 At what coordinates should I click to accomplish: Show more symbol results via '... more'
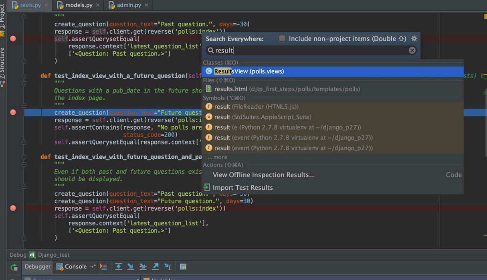point(217,157)
